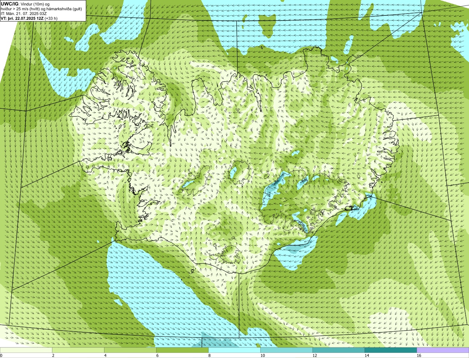Pick the light cyan 8–10 m/s legend swatch
469x358 pixels.
(234, 350)
